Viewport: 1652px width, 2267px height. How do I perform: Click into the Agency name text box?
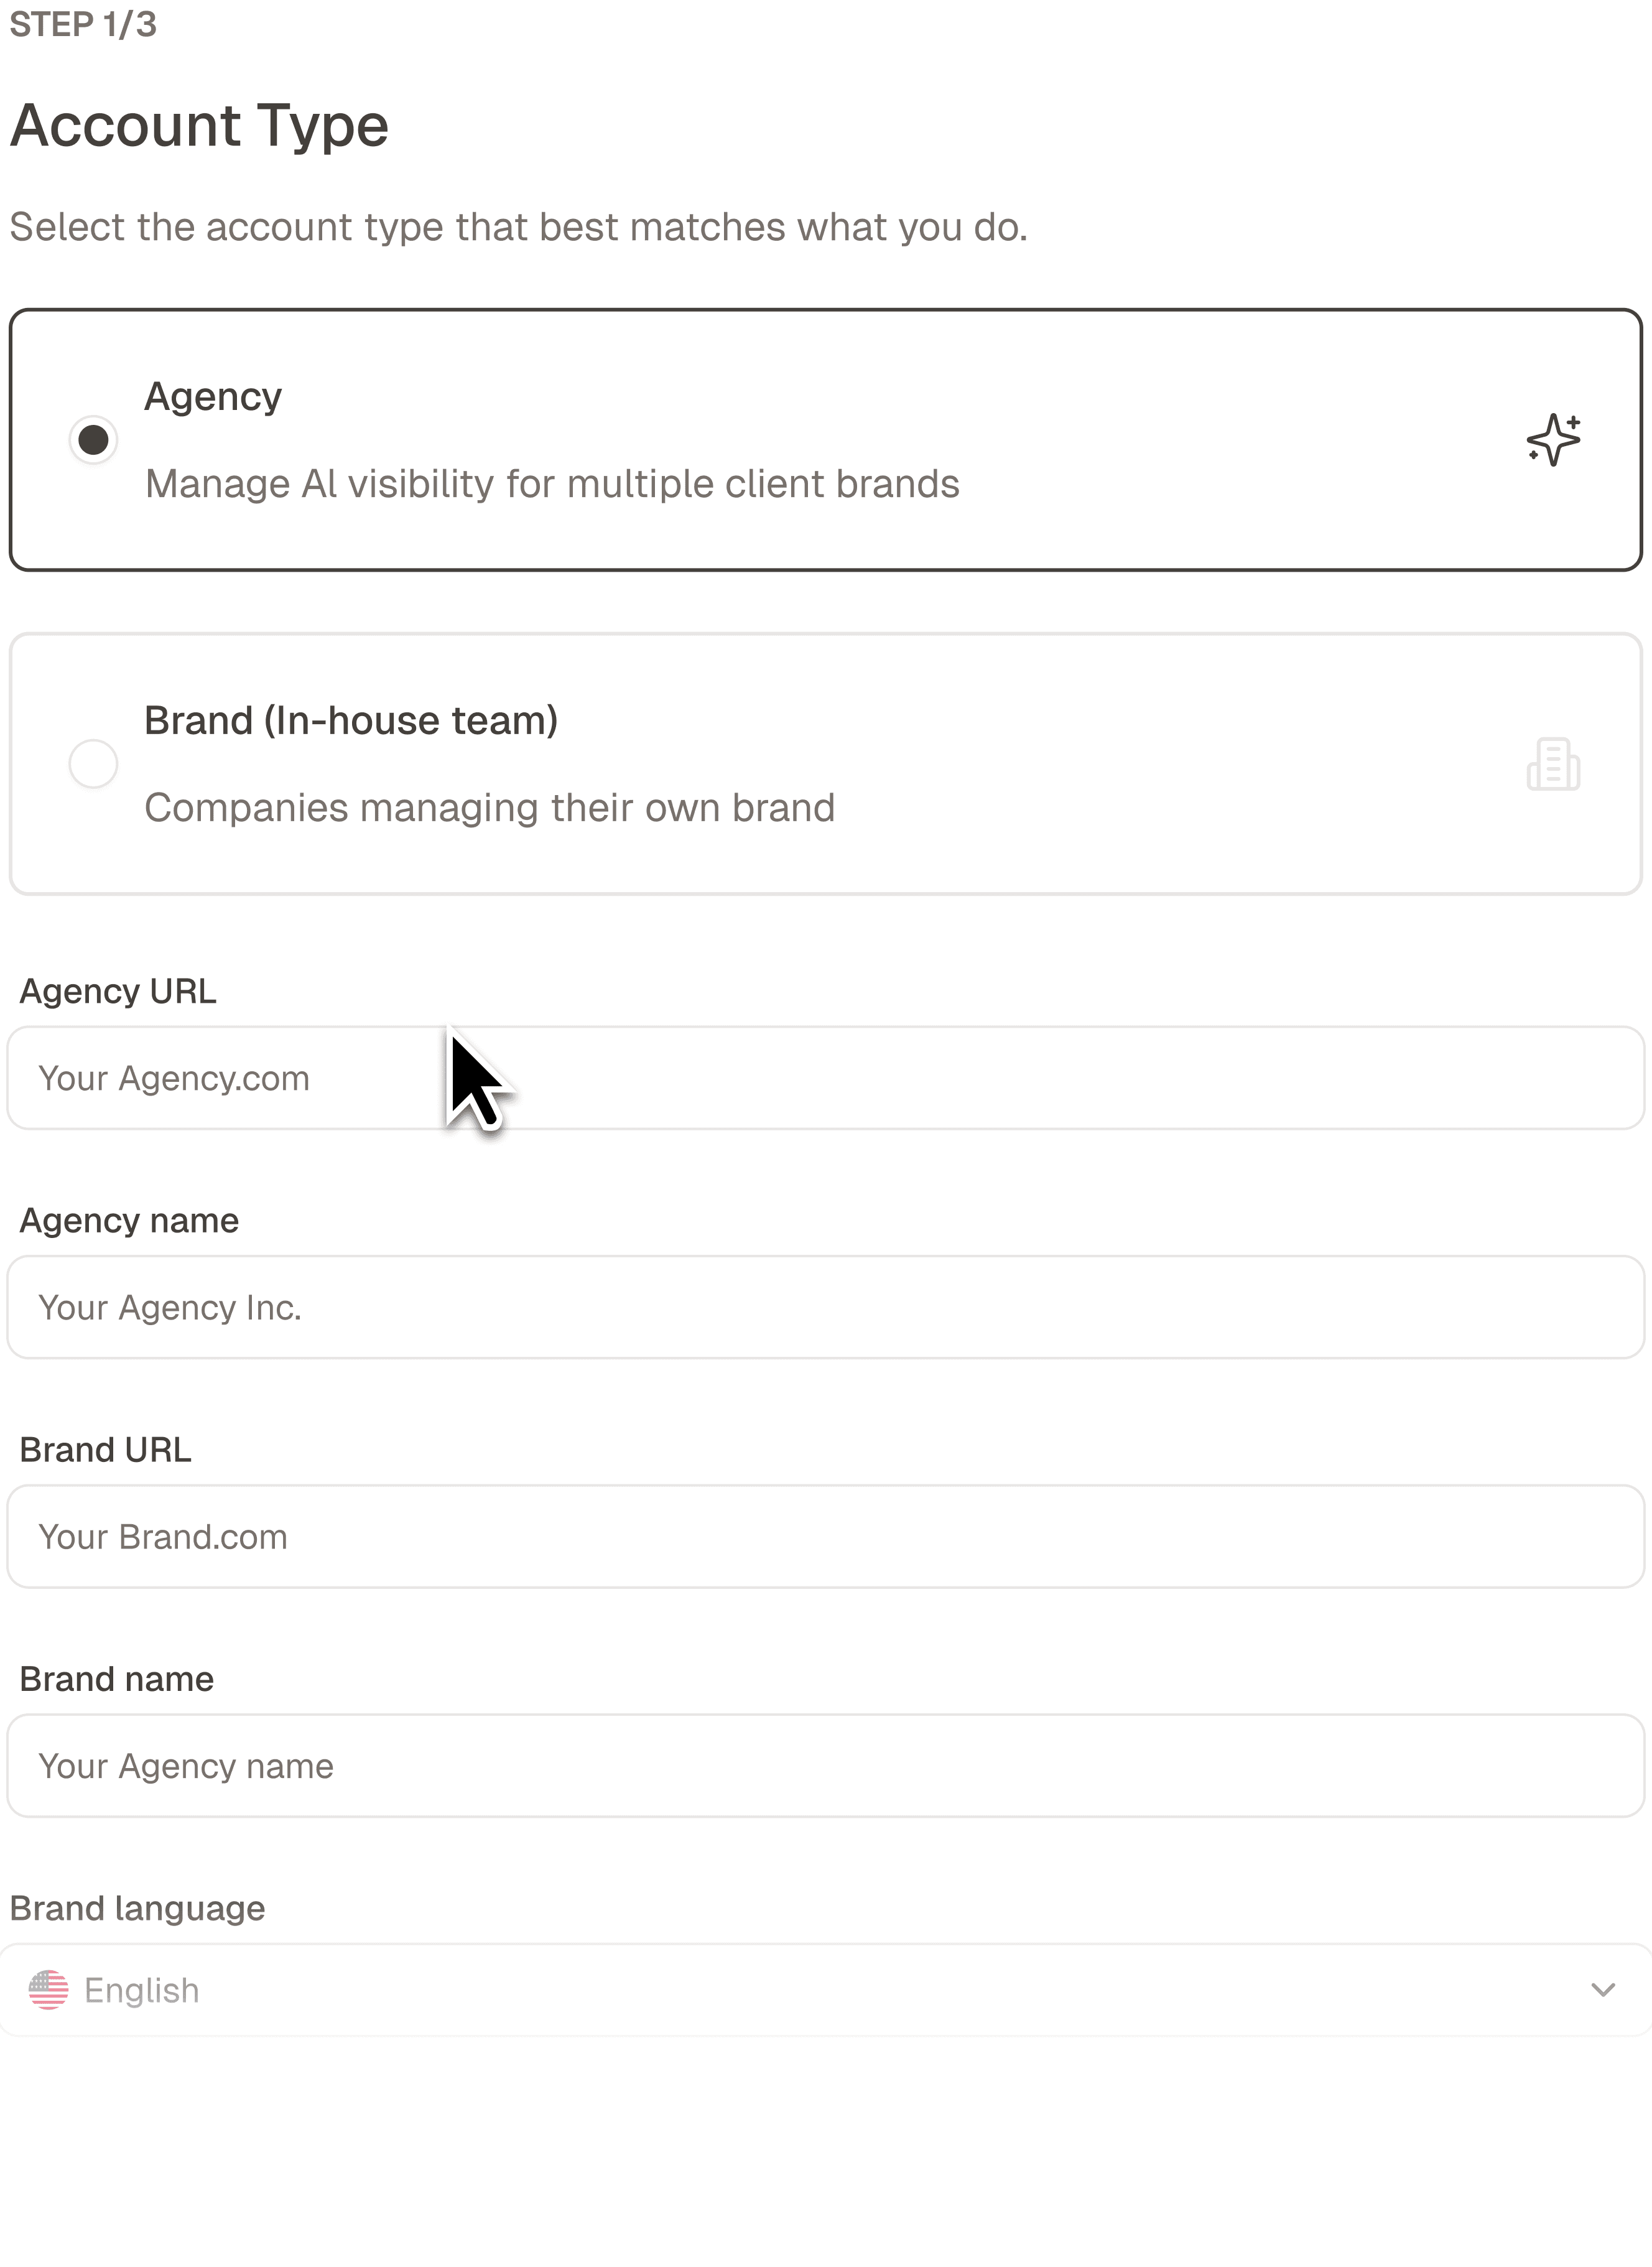[x=826, y=1307]
